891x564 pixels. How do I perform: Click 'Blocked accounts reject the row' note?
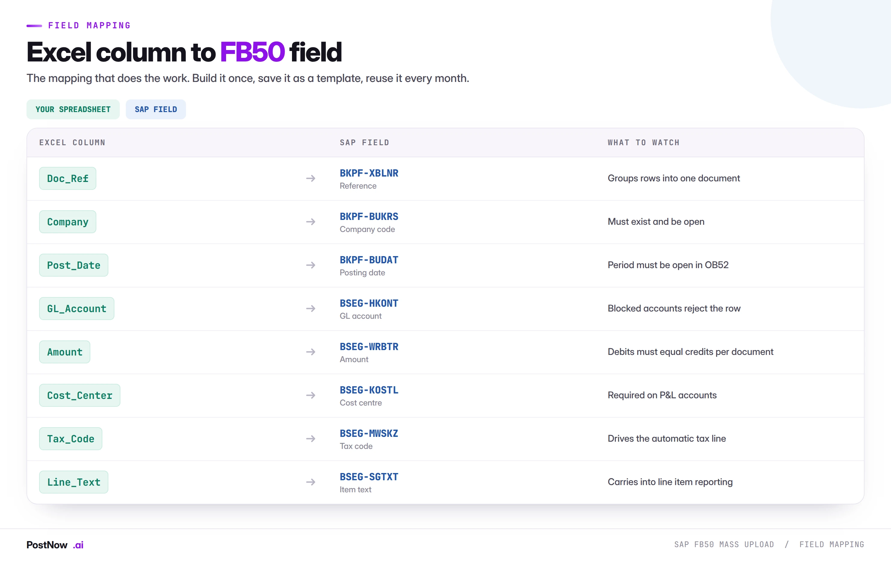point(674,308)
